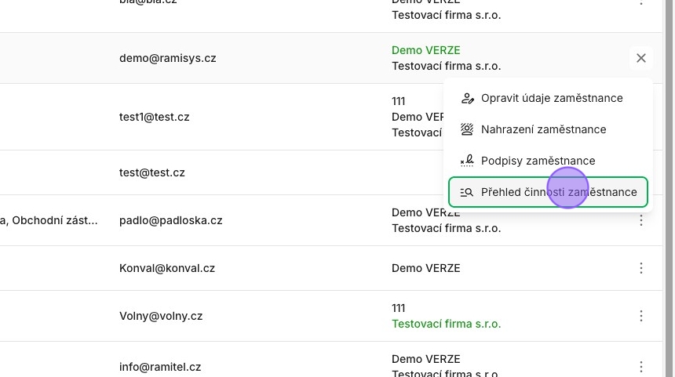Click the search-list icon beside Přehled činnosti zaměstnance
The image size is (675, 377).
[x=467, y=192]
